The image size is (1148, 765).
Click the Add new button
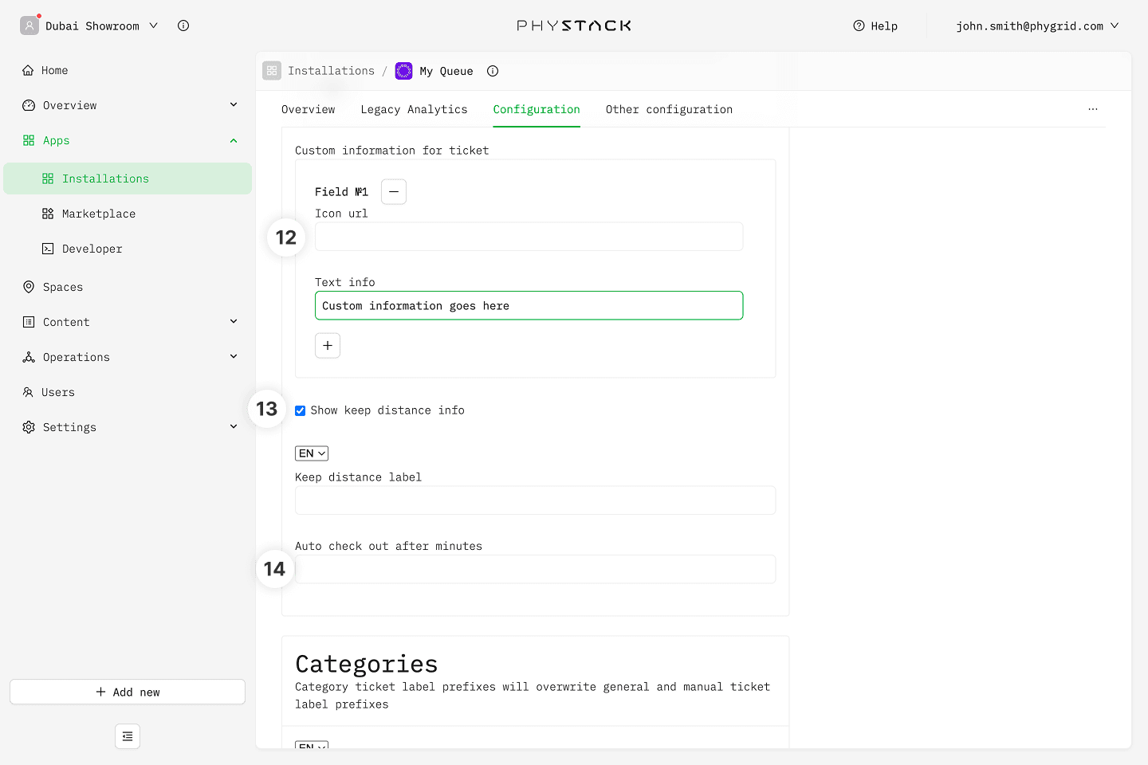point(128,692)
